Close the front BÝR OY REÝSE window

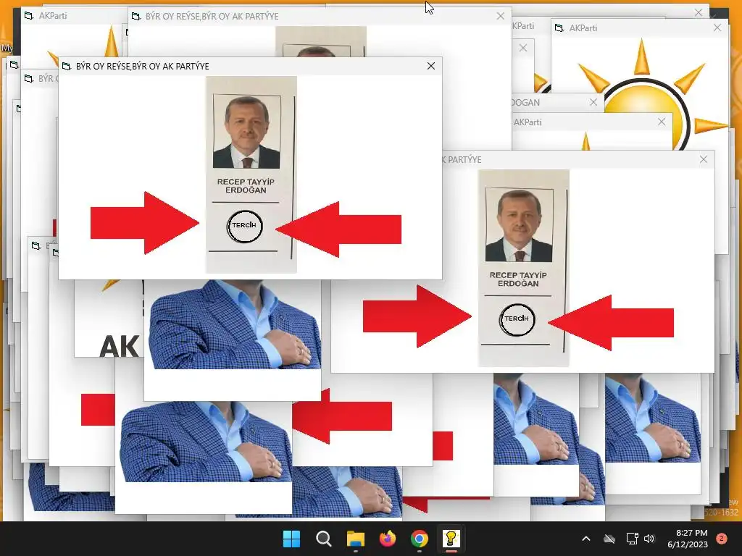click(430, 66)
